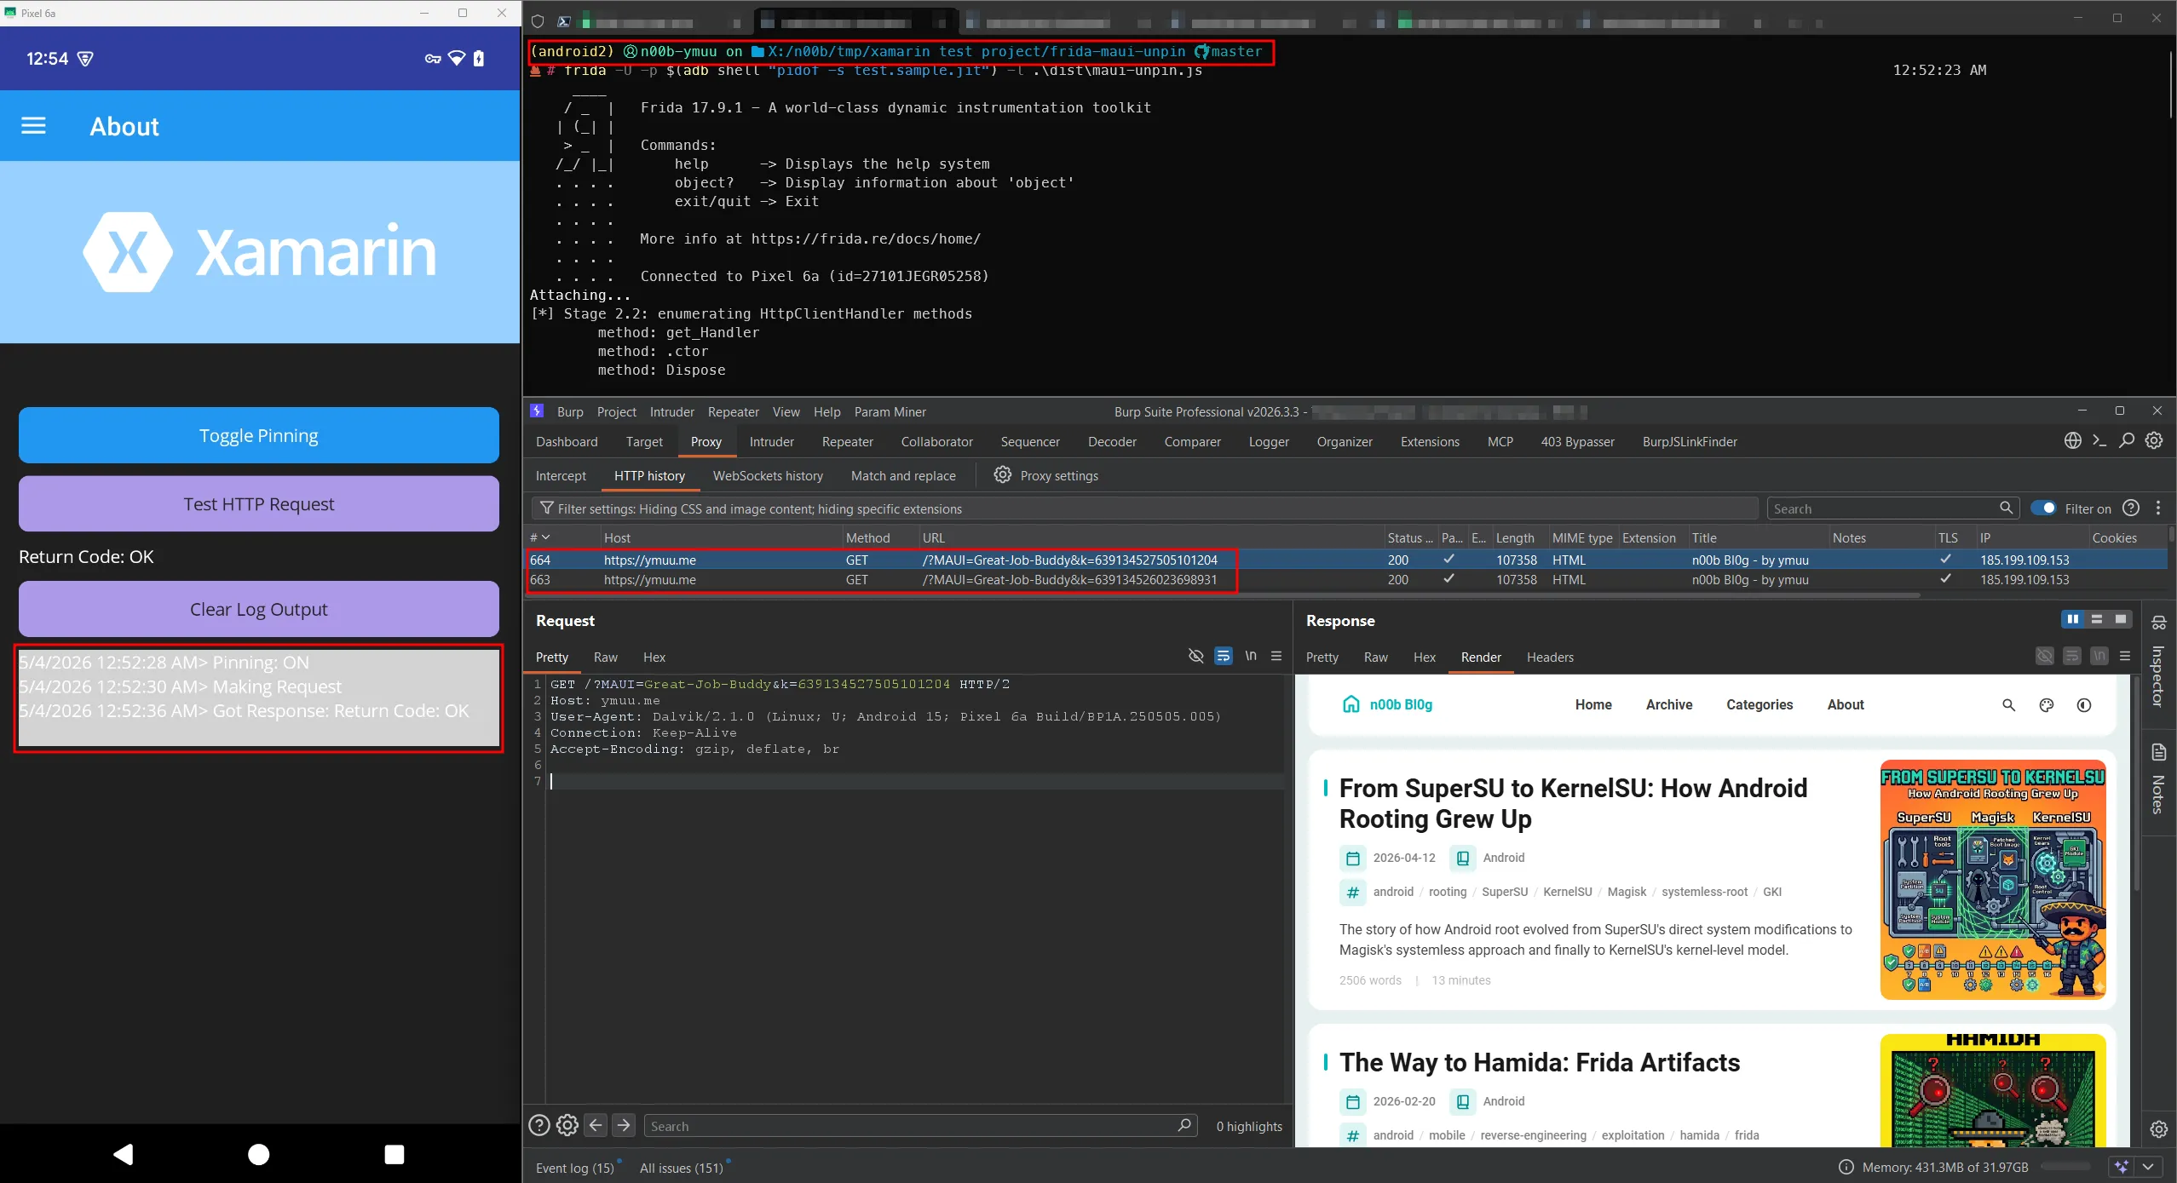
Task: Switch to the Intercept sub-tab
Action: [561, 475]
